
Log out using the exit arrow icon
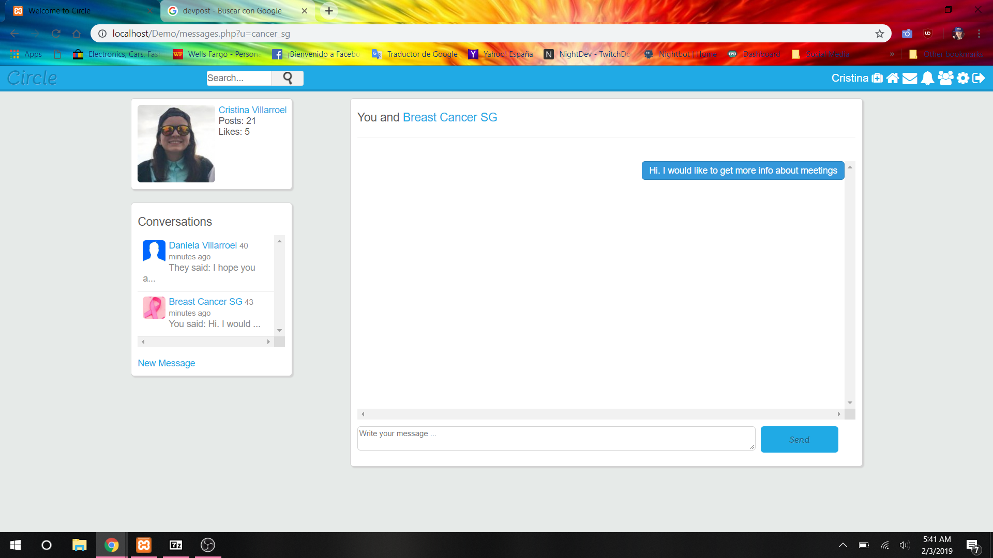click(979, 78)
